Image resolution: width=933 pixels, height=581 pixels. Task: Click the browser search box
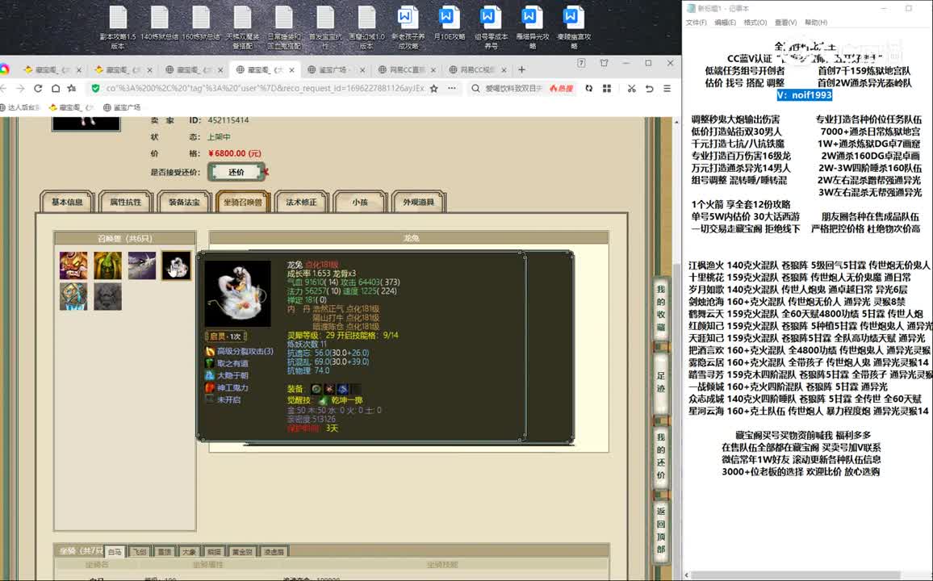coord(513,89)
